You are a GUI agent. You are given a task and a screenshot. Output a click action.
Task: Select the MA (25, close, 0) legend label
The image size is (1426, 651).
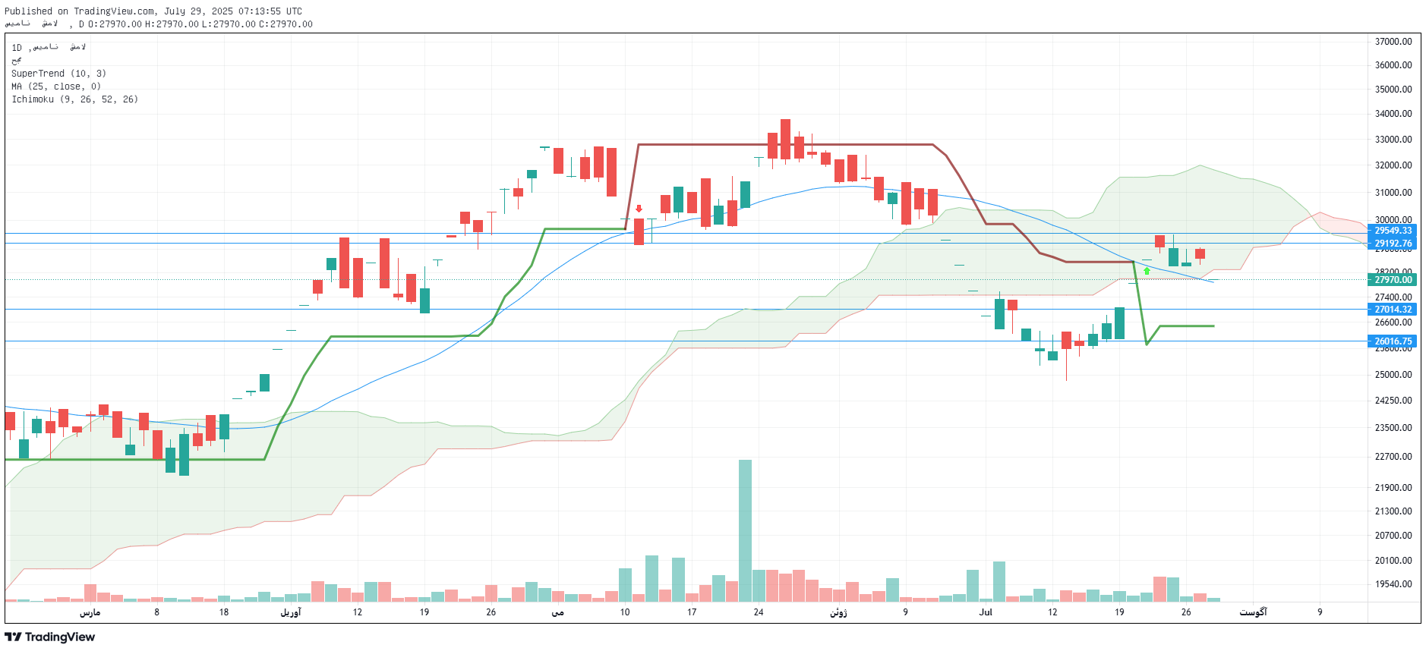[56, 86]
